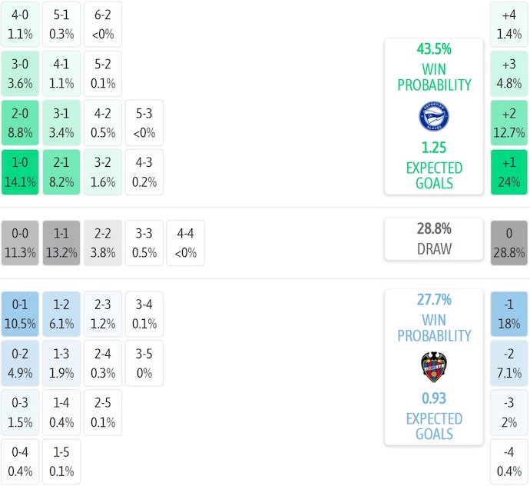Click the -1 goal margin box
The image size is (530, 486).
508,314
